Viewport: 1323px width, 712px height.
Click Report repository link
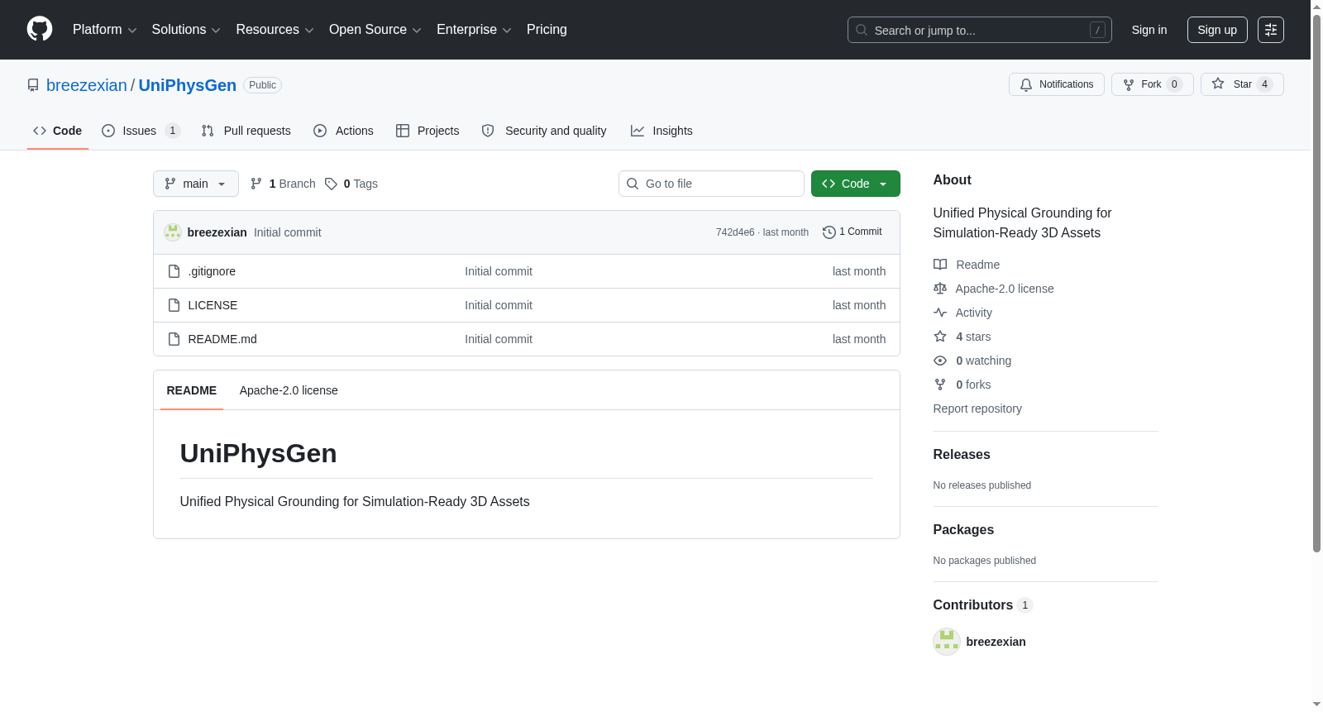(977, 409)
